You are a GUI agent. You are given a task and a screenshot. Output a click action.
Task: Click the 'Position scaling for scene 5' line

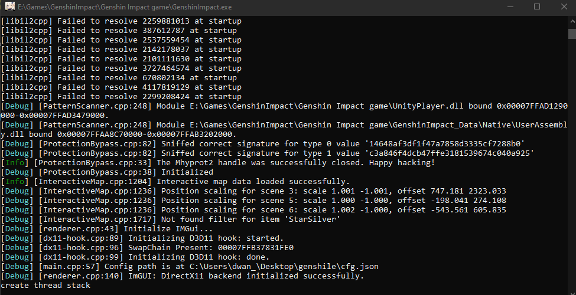[253, 201]
